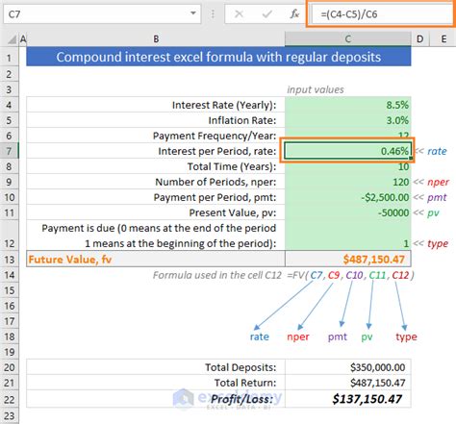456x424 pixels.
Task: Select column D header
Action: click(419, 39)
